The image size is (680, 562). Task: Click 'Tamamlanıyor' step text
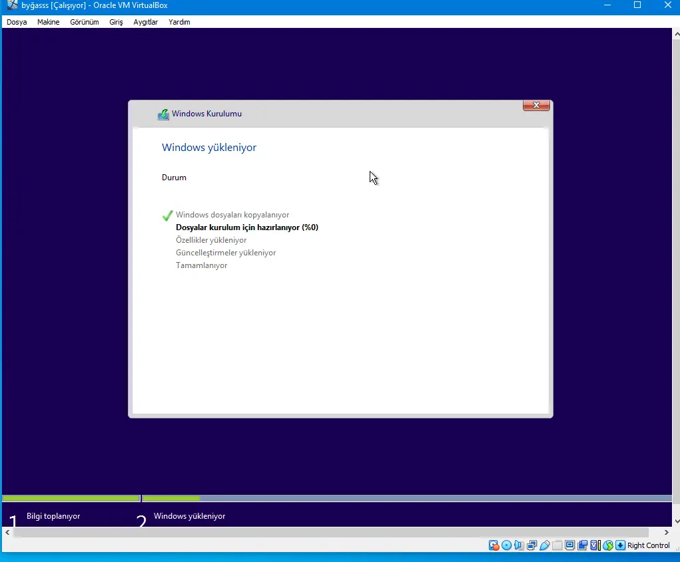click(202, 265)
